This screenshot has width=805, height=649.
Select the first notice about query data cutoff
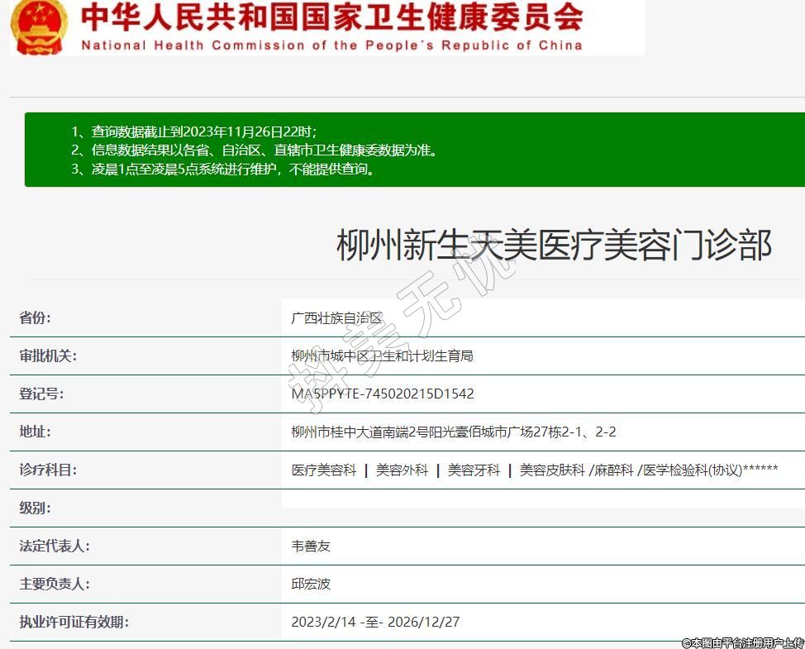(193, 131)
